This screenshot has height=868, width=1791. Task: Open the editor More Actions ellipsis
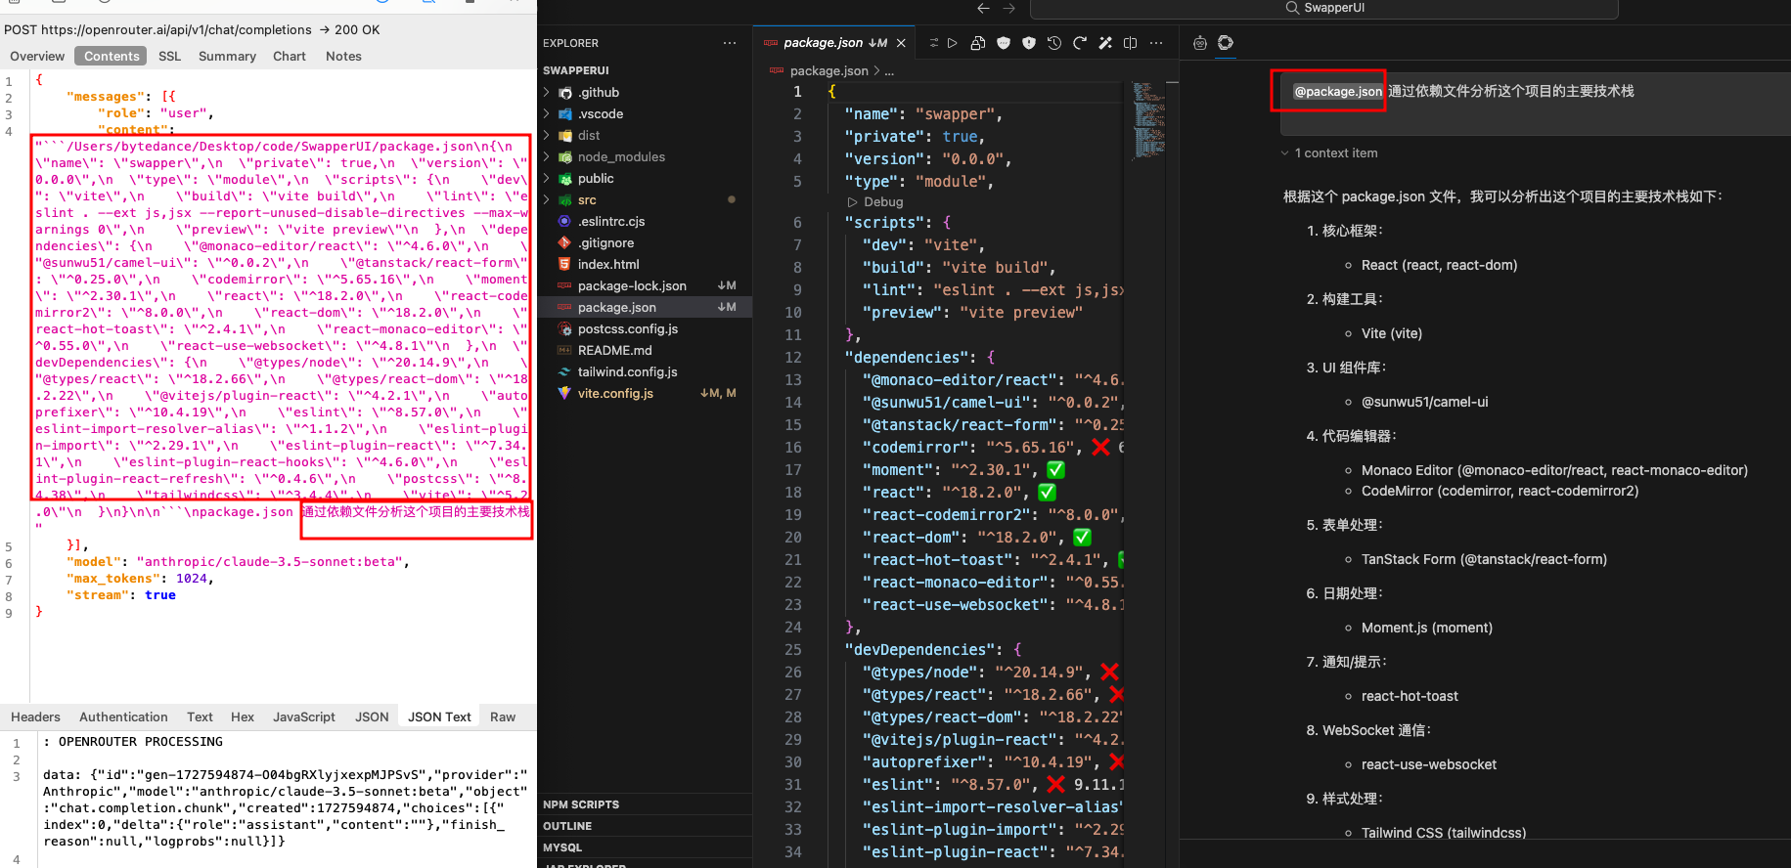1156,43
